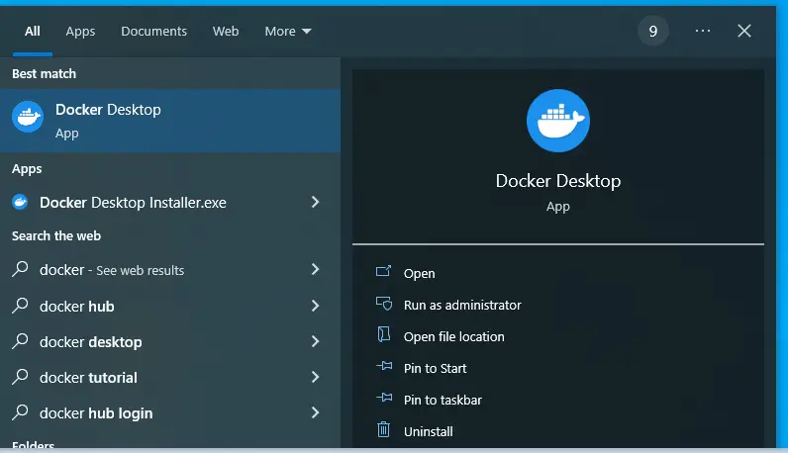788x453 pixels.
Task: Select Open for Docker Desktop
Action: [419, 273]
